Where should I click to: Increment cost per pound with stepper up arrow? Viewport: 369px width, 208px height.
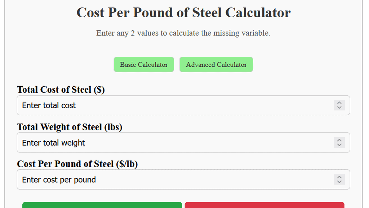coord(339,177)
